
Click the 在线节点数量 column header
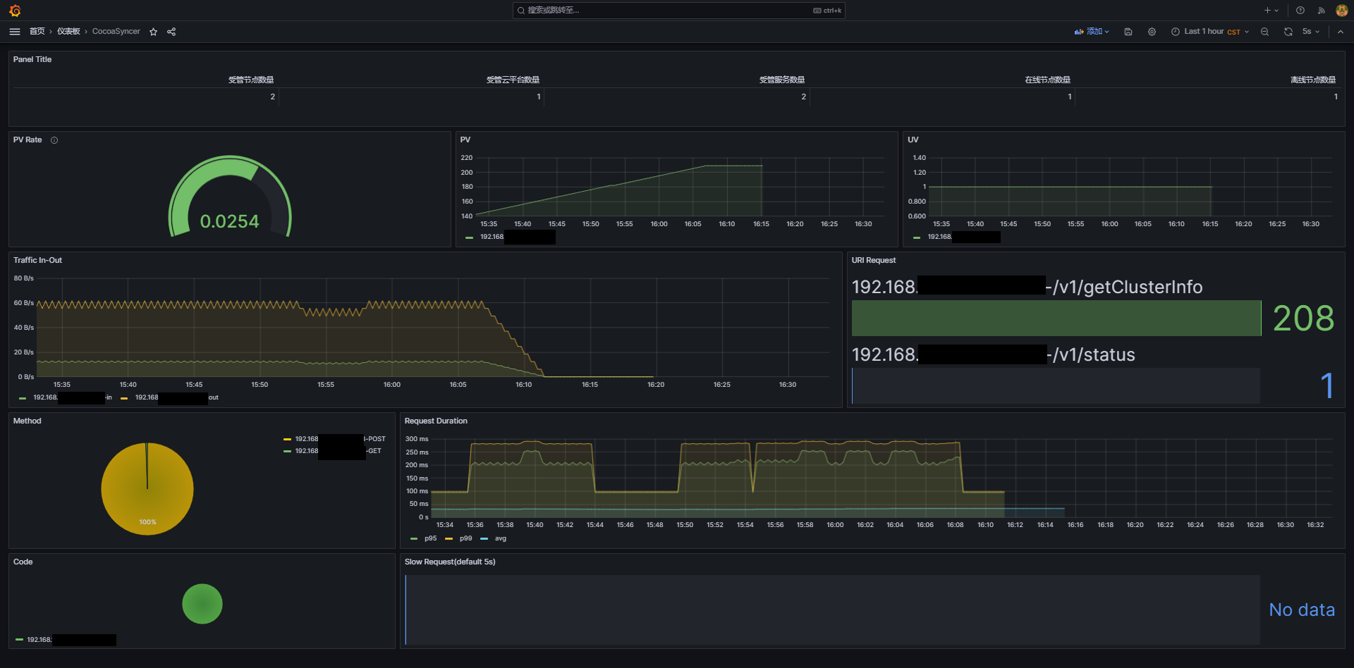(x=1048, y=80)
